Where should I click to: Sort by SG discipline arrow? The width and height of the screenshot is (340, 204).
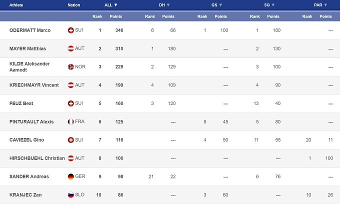273,5
